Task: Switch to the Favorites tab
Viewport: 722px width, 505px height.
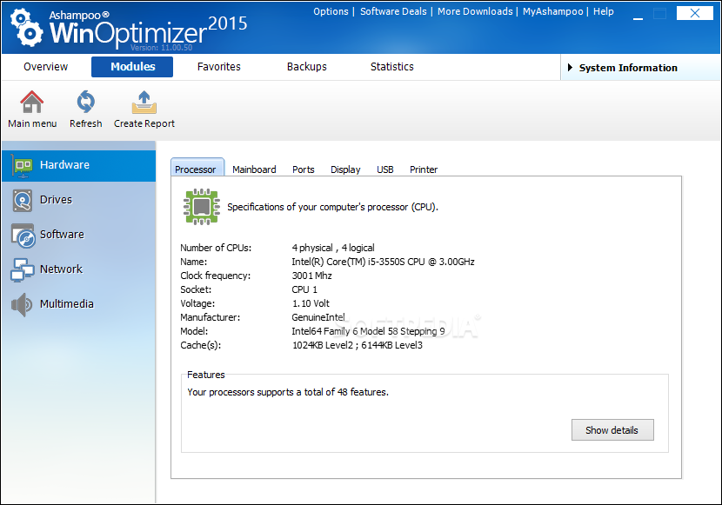Action: click(x=218, y=67)
